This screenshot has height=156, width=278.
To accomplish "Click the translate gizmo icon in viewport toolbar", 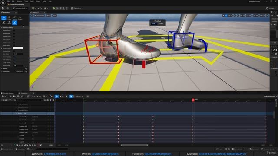I will pos(226,16).
